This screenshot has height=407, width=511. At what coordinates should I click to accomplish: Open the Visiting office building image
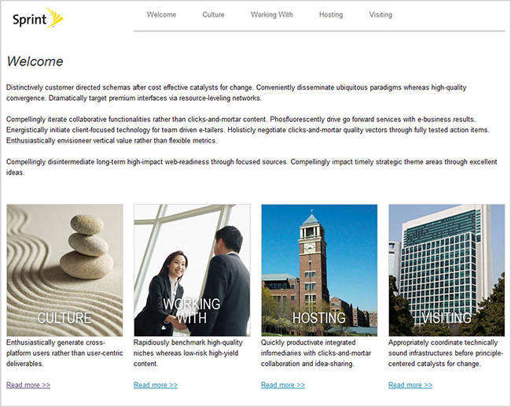point(447,270)
